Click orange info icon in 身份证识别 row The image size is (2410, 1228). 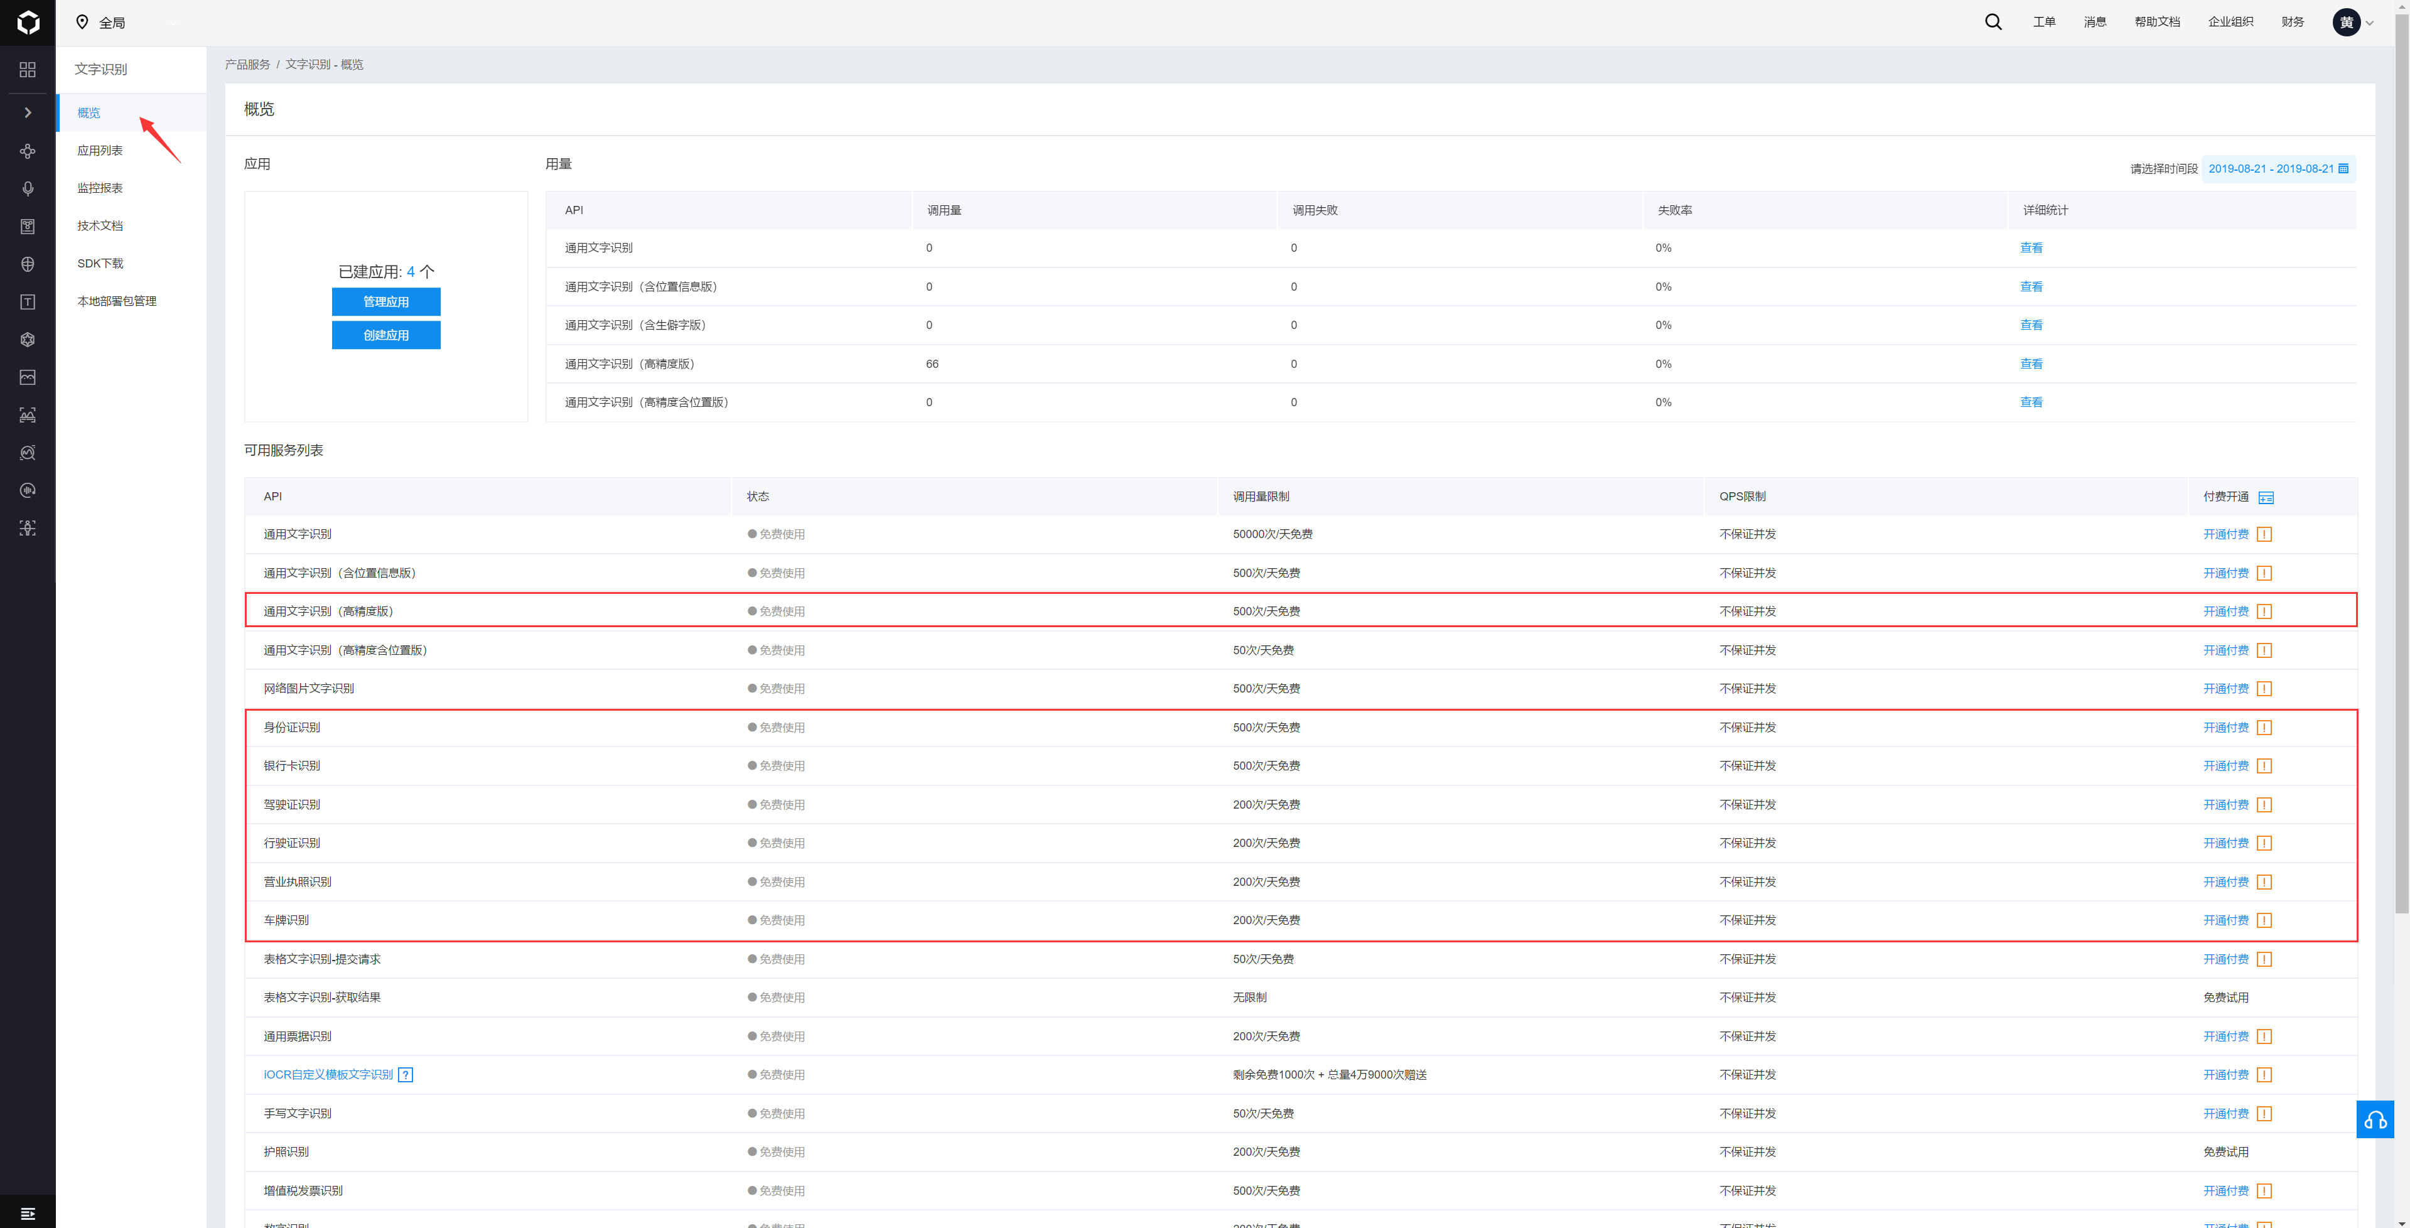point(2264,727)
